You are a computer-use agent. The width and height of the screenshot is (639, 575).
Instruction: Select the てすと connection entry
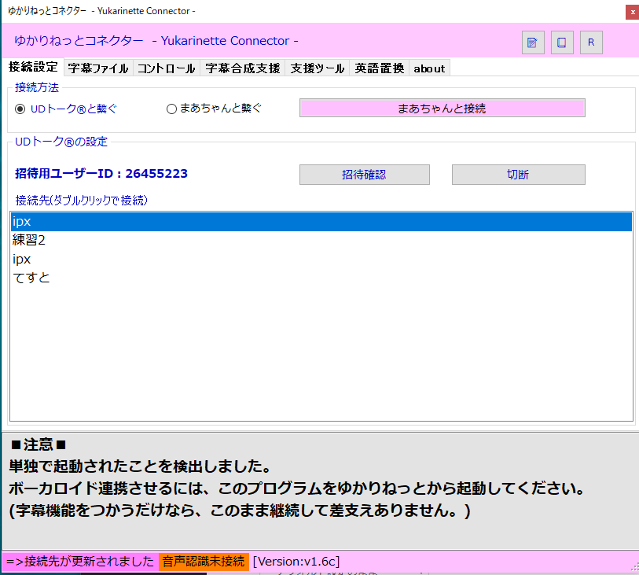321,278
